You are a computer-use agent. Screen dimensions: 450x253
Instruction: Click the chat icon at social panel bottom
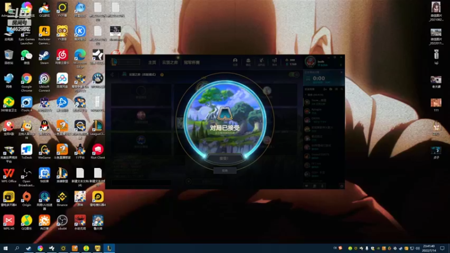click(307, 186)
